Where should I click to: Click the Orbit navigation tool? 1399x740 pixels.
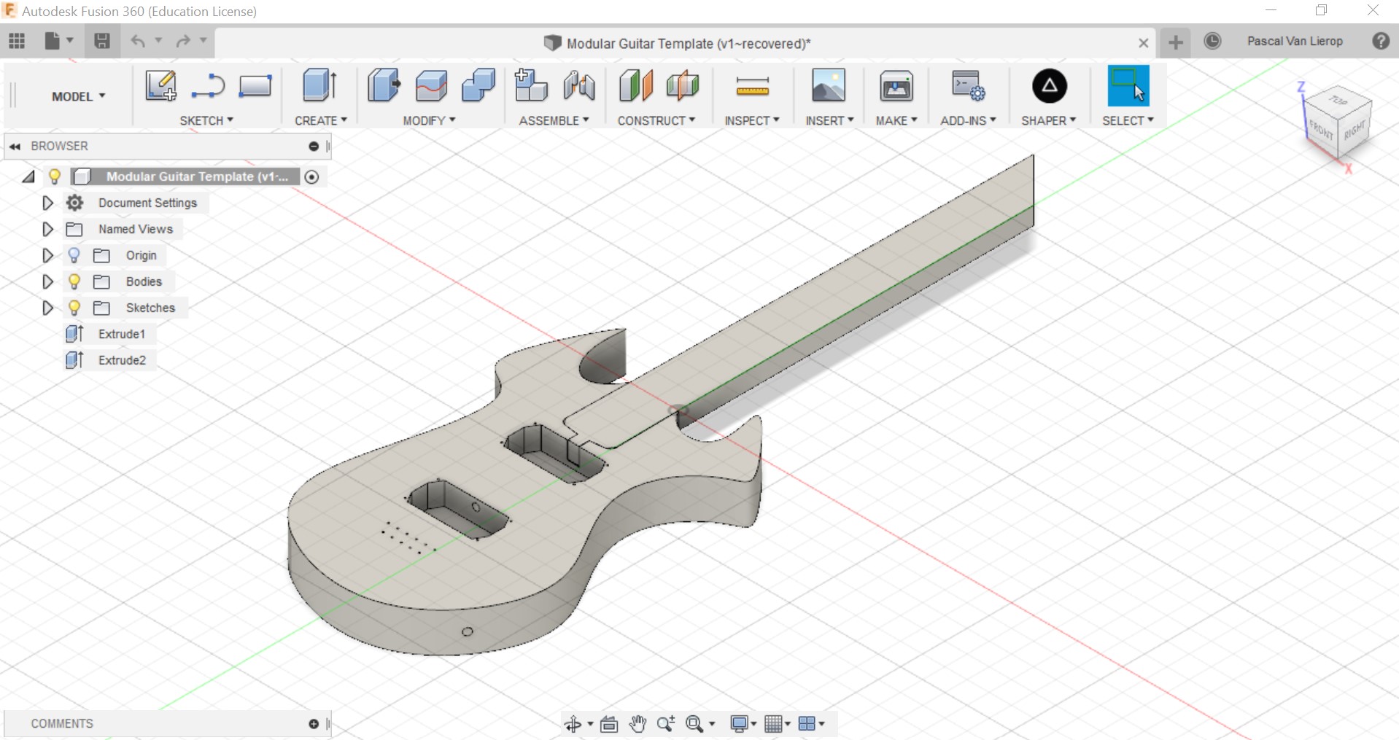click(x=573, y=724)
